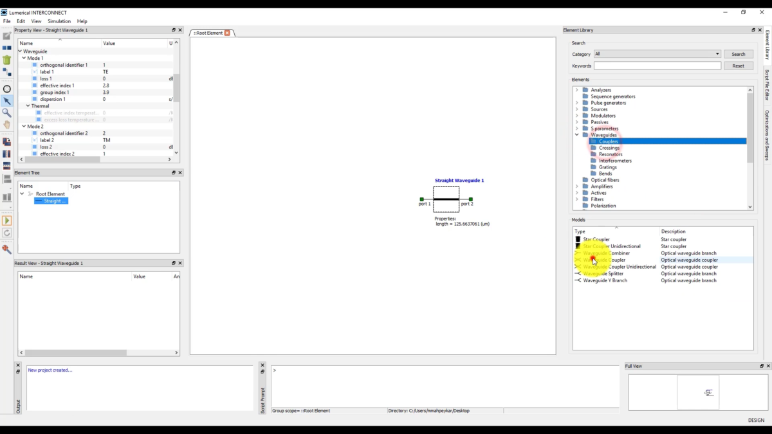Image resolution: width=772 pixels, height=434 pixels.
Task: Select the Straight item in Element Tree
Action: click(x=51, y=201)
